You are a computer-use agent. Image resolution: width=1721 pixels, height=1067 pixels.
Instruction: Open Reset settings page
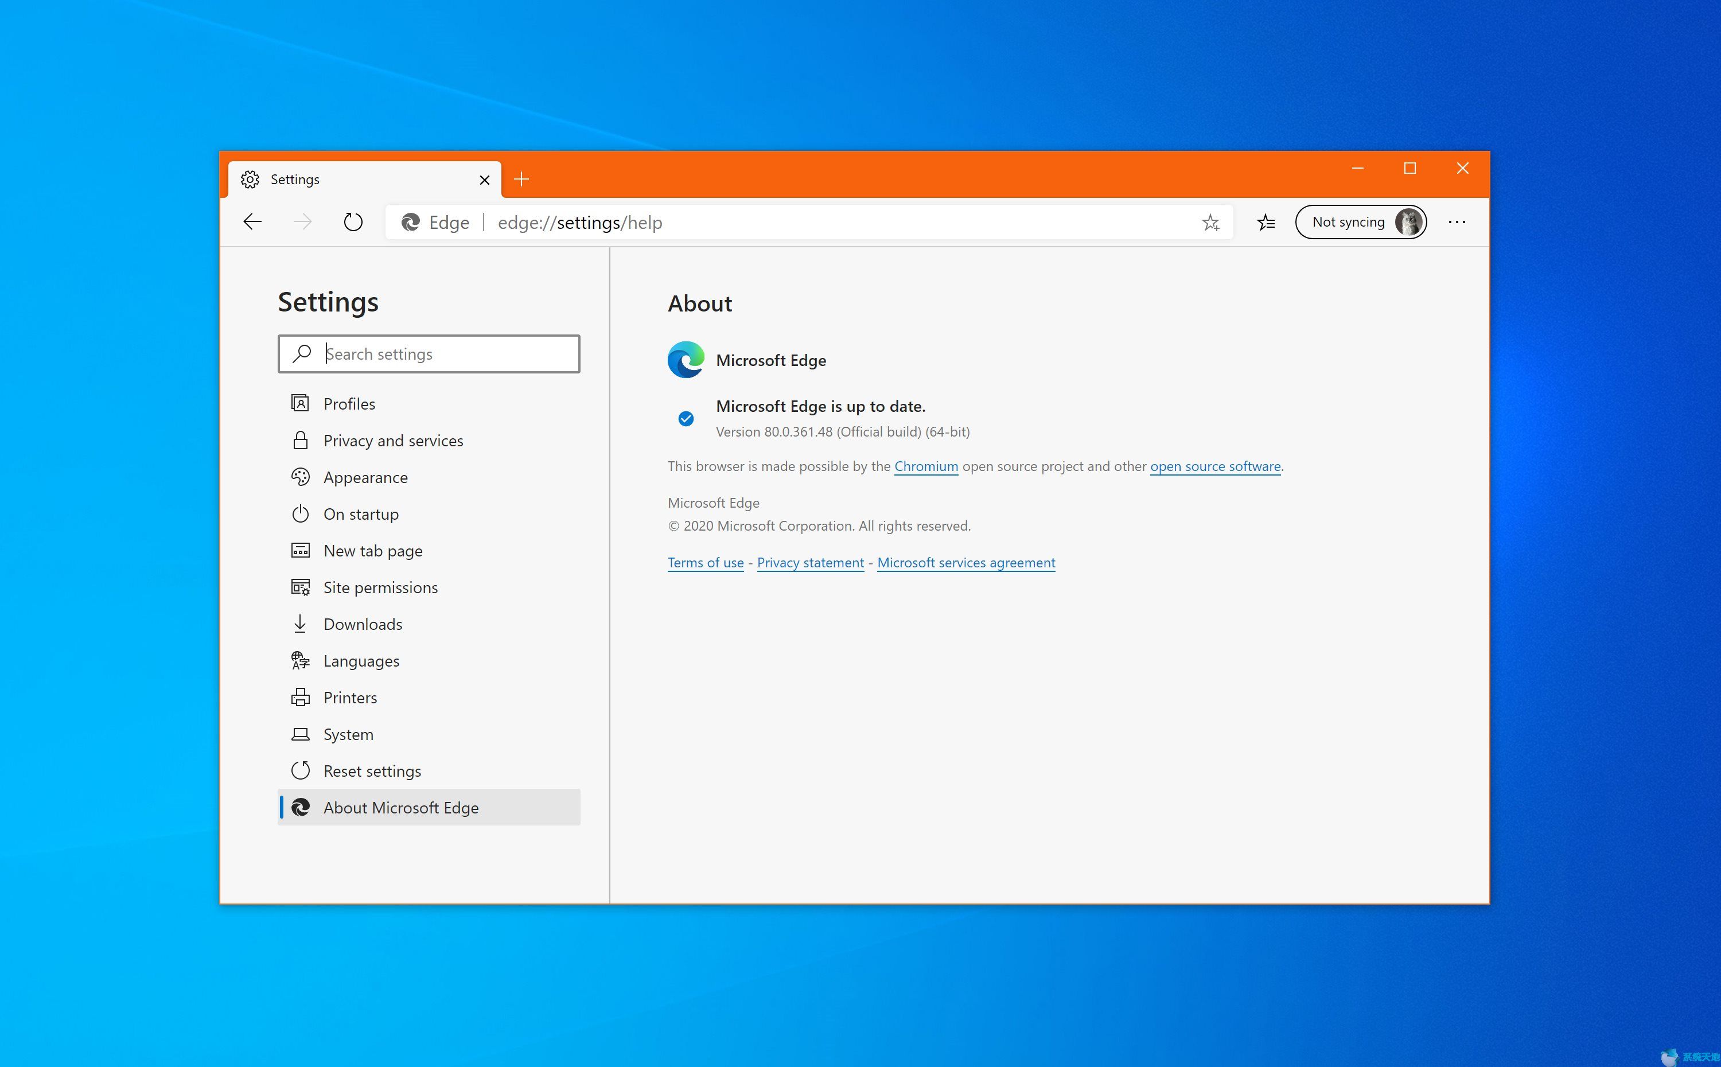(429, 770)
